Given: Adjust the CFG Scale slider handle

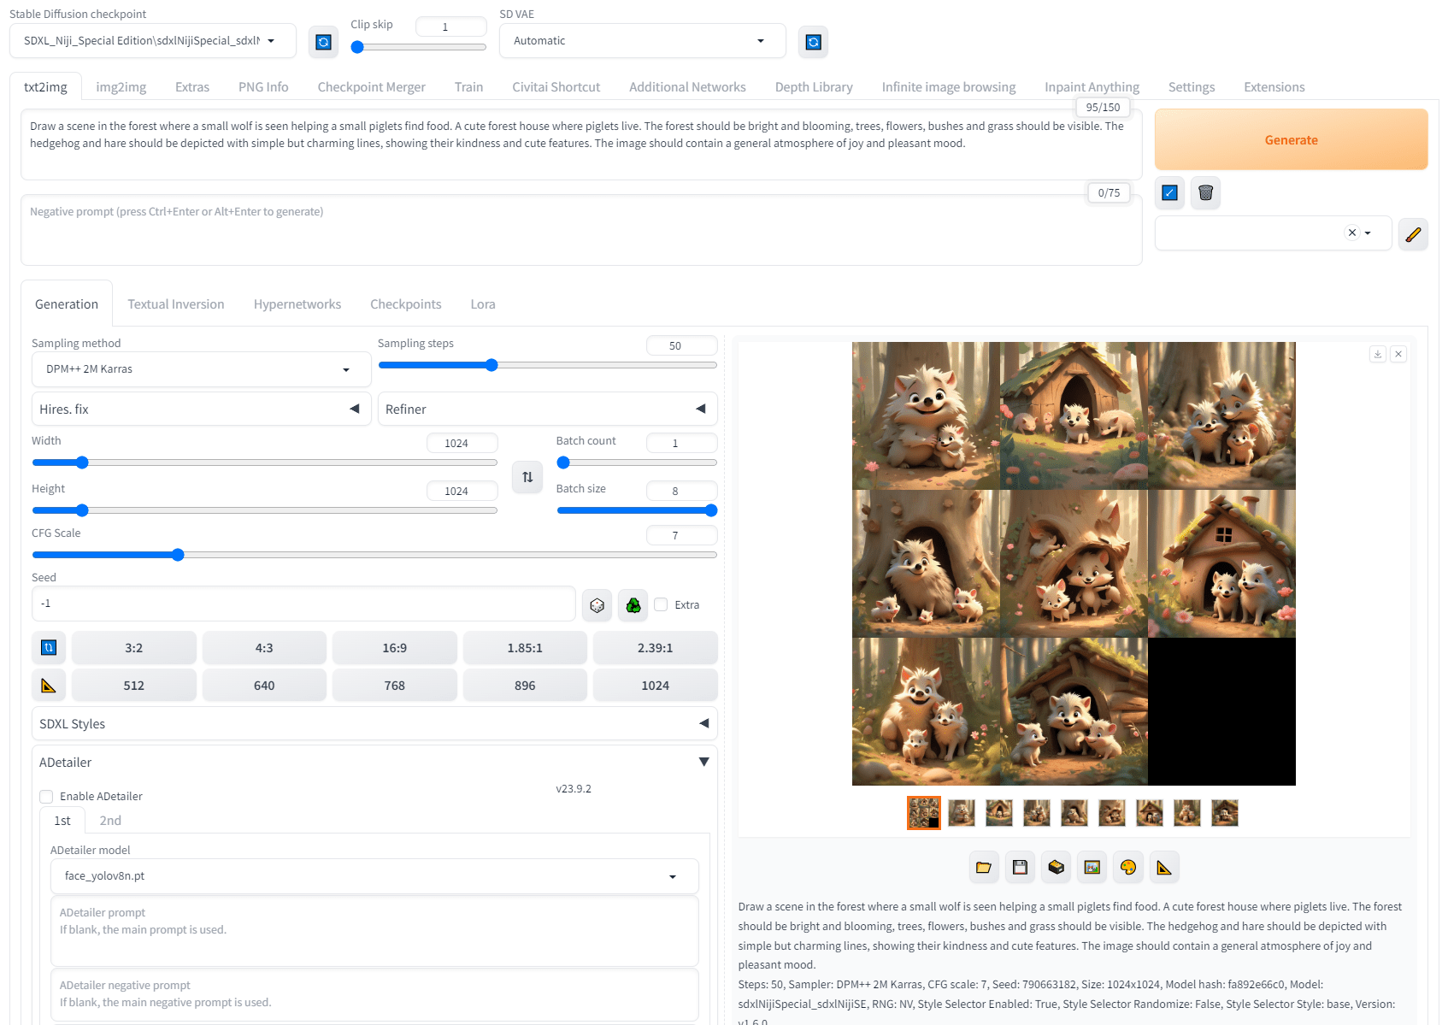Looking at the screenshot, I should pyautogui.click(x=178, y=555).
